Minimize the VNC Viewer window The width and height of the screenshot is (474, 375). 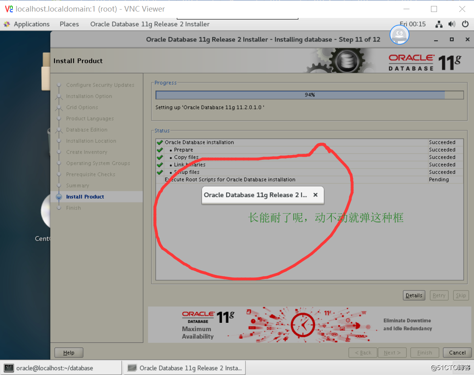click(x=406, y=9)
